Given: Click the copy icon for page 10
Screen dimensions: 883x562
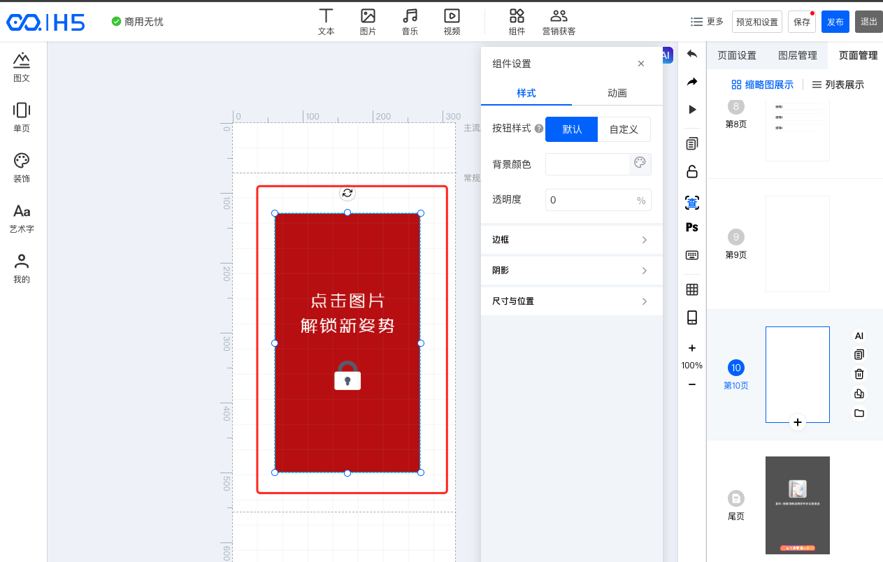Looking at the screenshot, I should pyautogui.click(x=859, y=355).
